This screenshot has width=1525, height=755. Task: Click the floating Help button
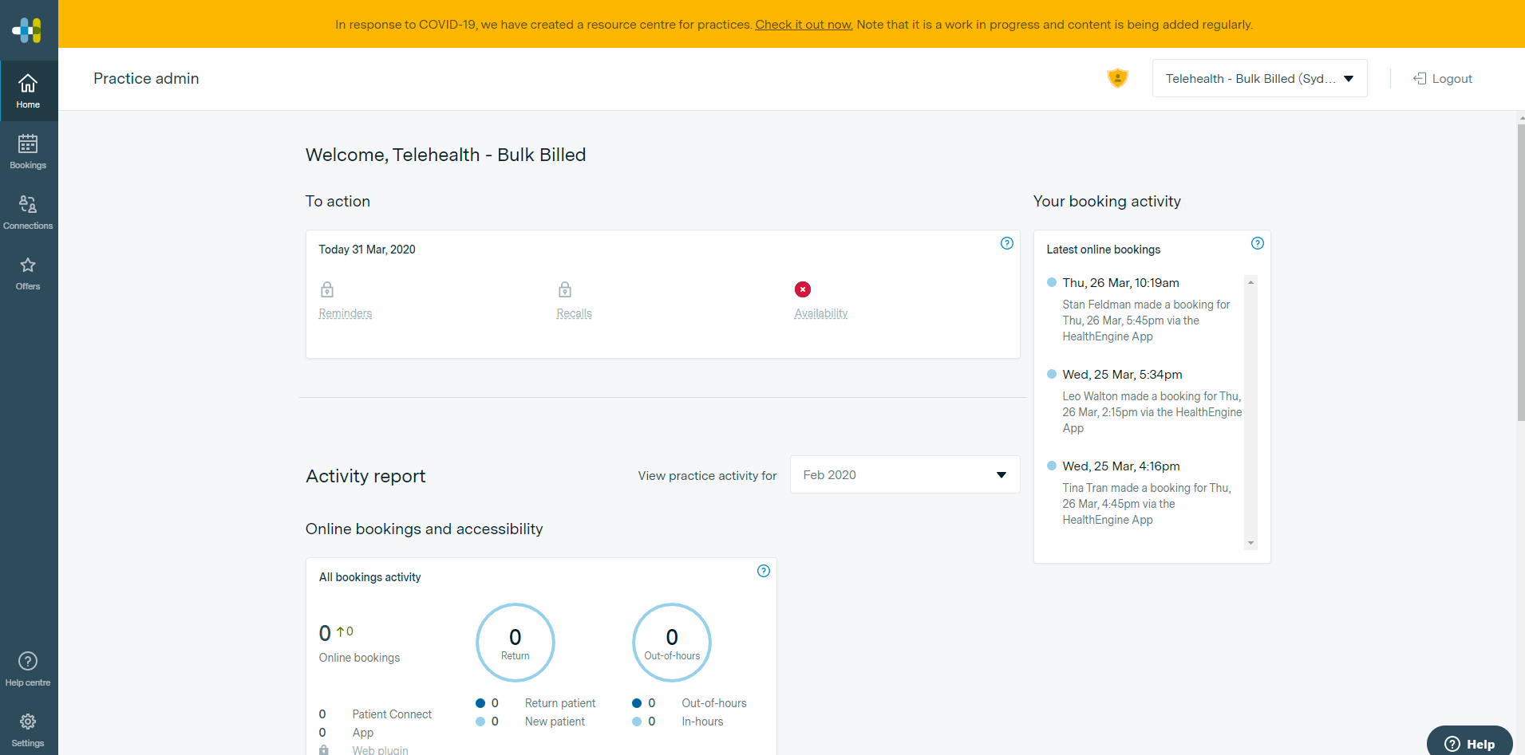point(1469,743)
